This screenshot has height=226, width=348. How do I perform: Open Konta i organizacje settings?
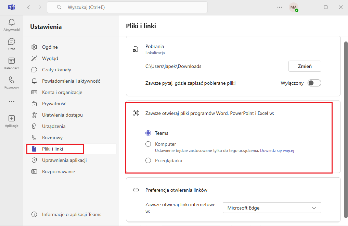tap(72, 92)
